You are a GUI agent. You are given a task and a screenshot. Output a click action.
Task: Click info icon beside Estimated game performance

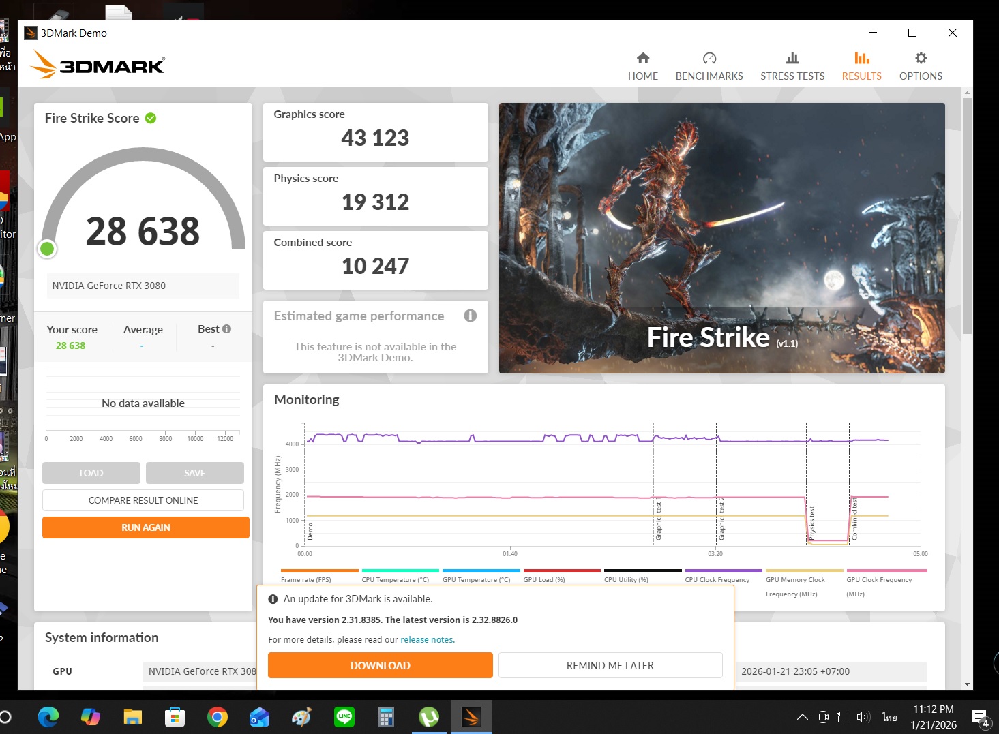pyautogui.click(x=470, y=316)
